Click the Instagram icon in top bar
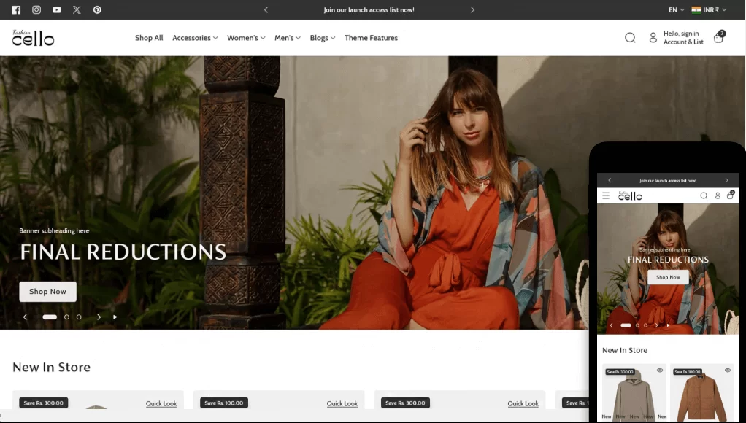 [36, 10]
